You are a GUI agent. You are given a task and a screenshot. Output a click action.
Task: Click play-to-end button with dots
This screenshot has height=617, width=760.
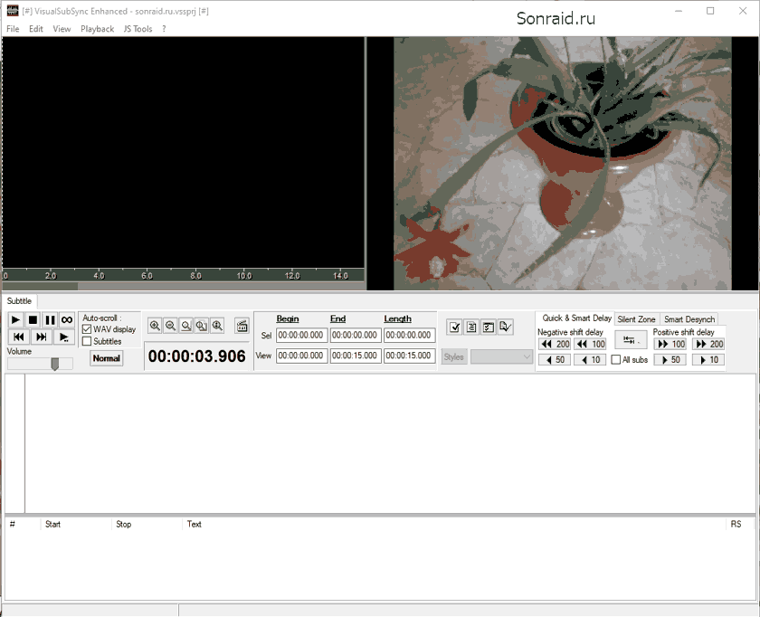pyautogui.click(x=64, y=337)
